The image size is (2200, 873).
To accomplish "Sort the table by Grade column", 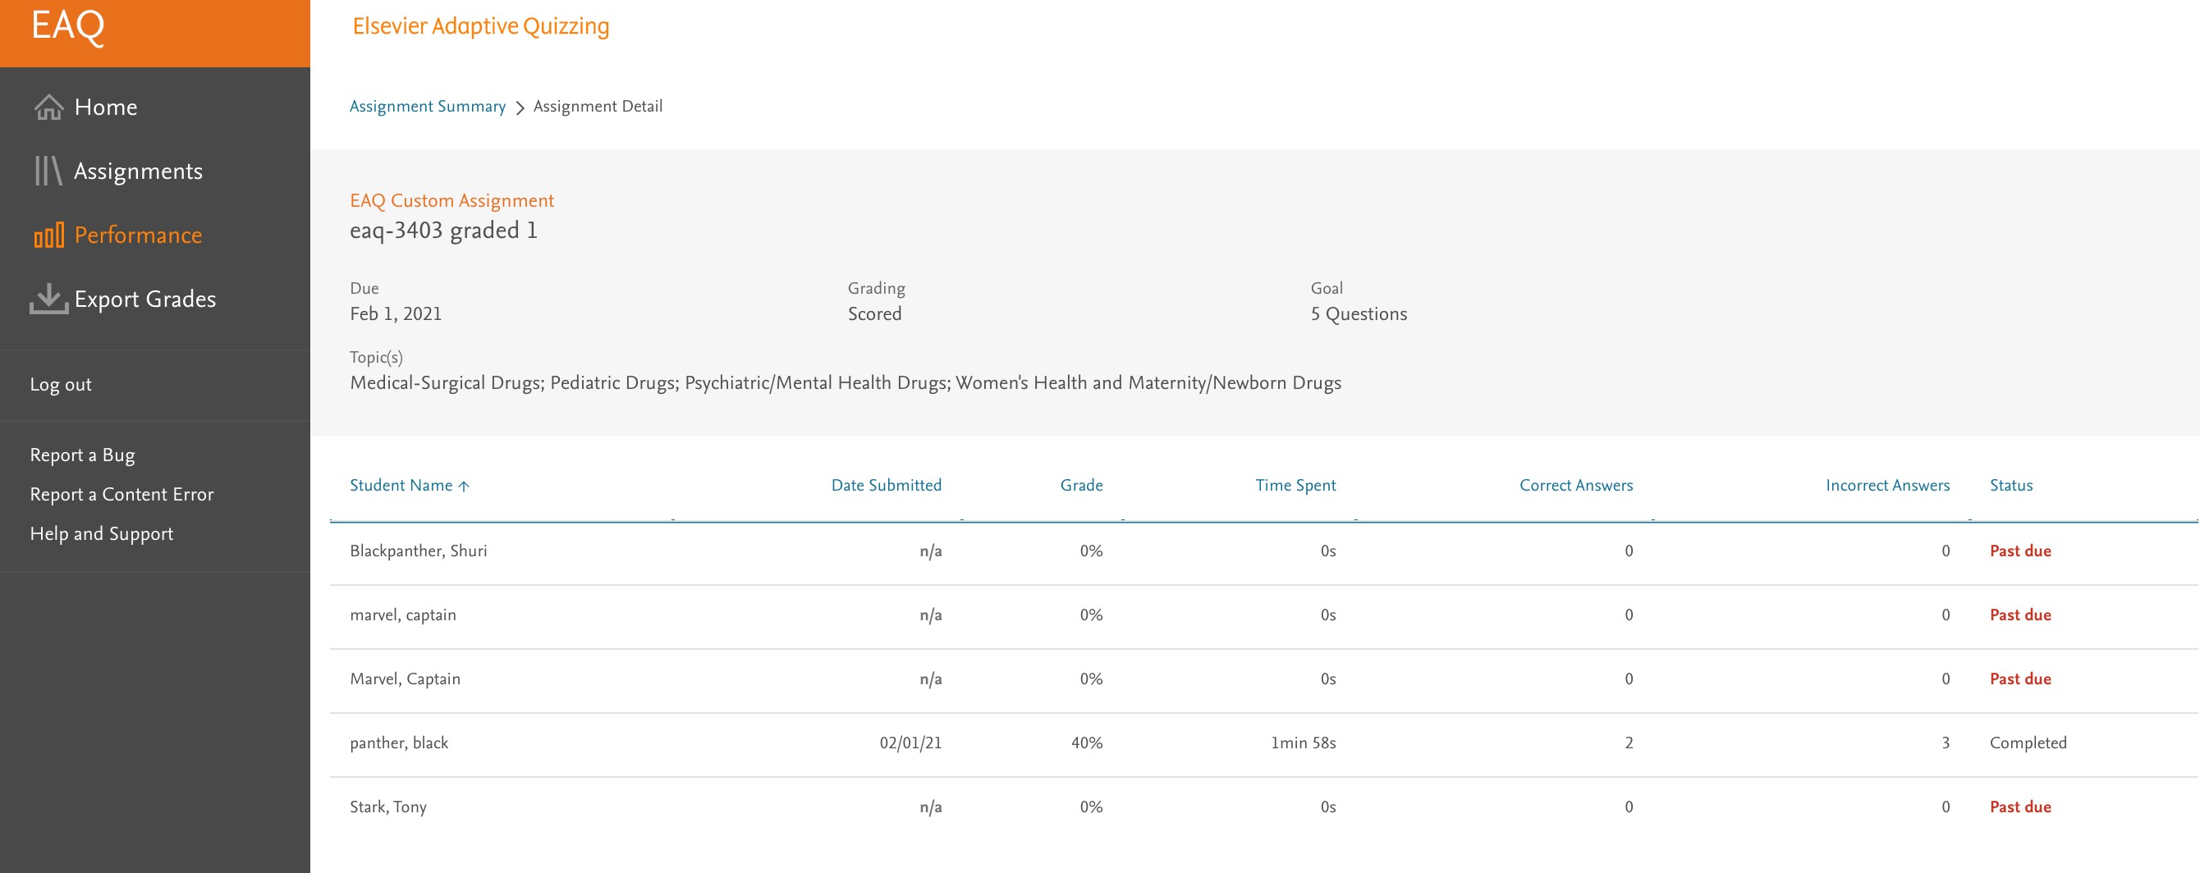I will (x=1080, y=485).
